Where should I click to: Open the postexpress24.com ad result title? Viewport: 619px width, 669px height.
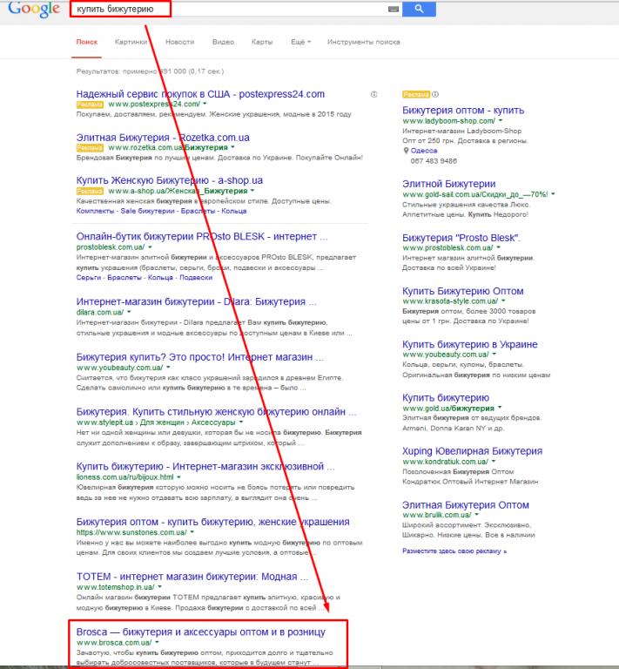pyautogui.click(x=200, y=94)
